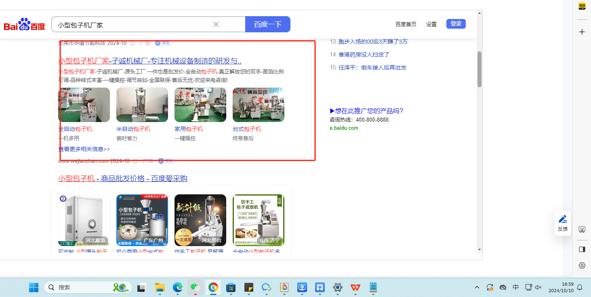Switch to Google Chrome on the taskbar

tap(213, 287)
